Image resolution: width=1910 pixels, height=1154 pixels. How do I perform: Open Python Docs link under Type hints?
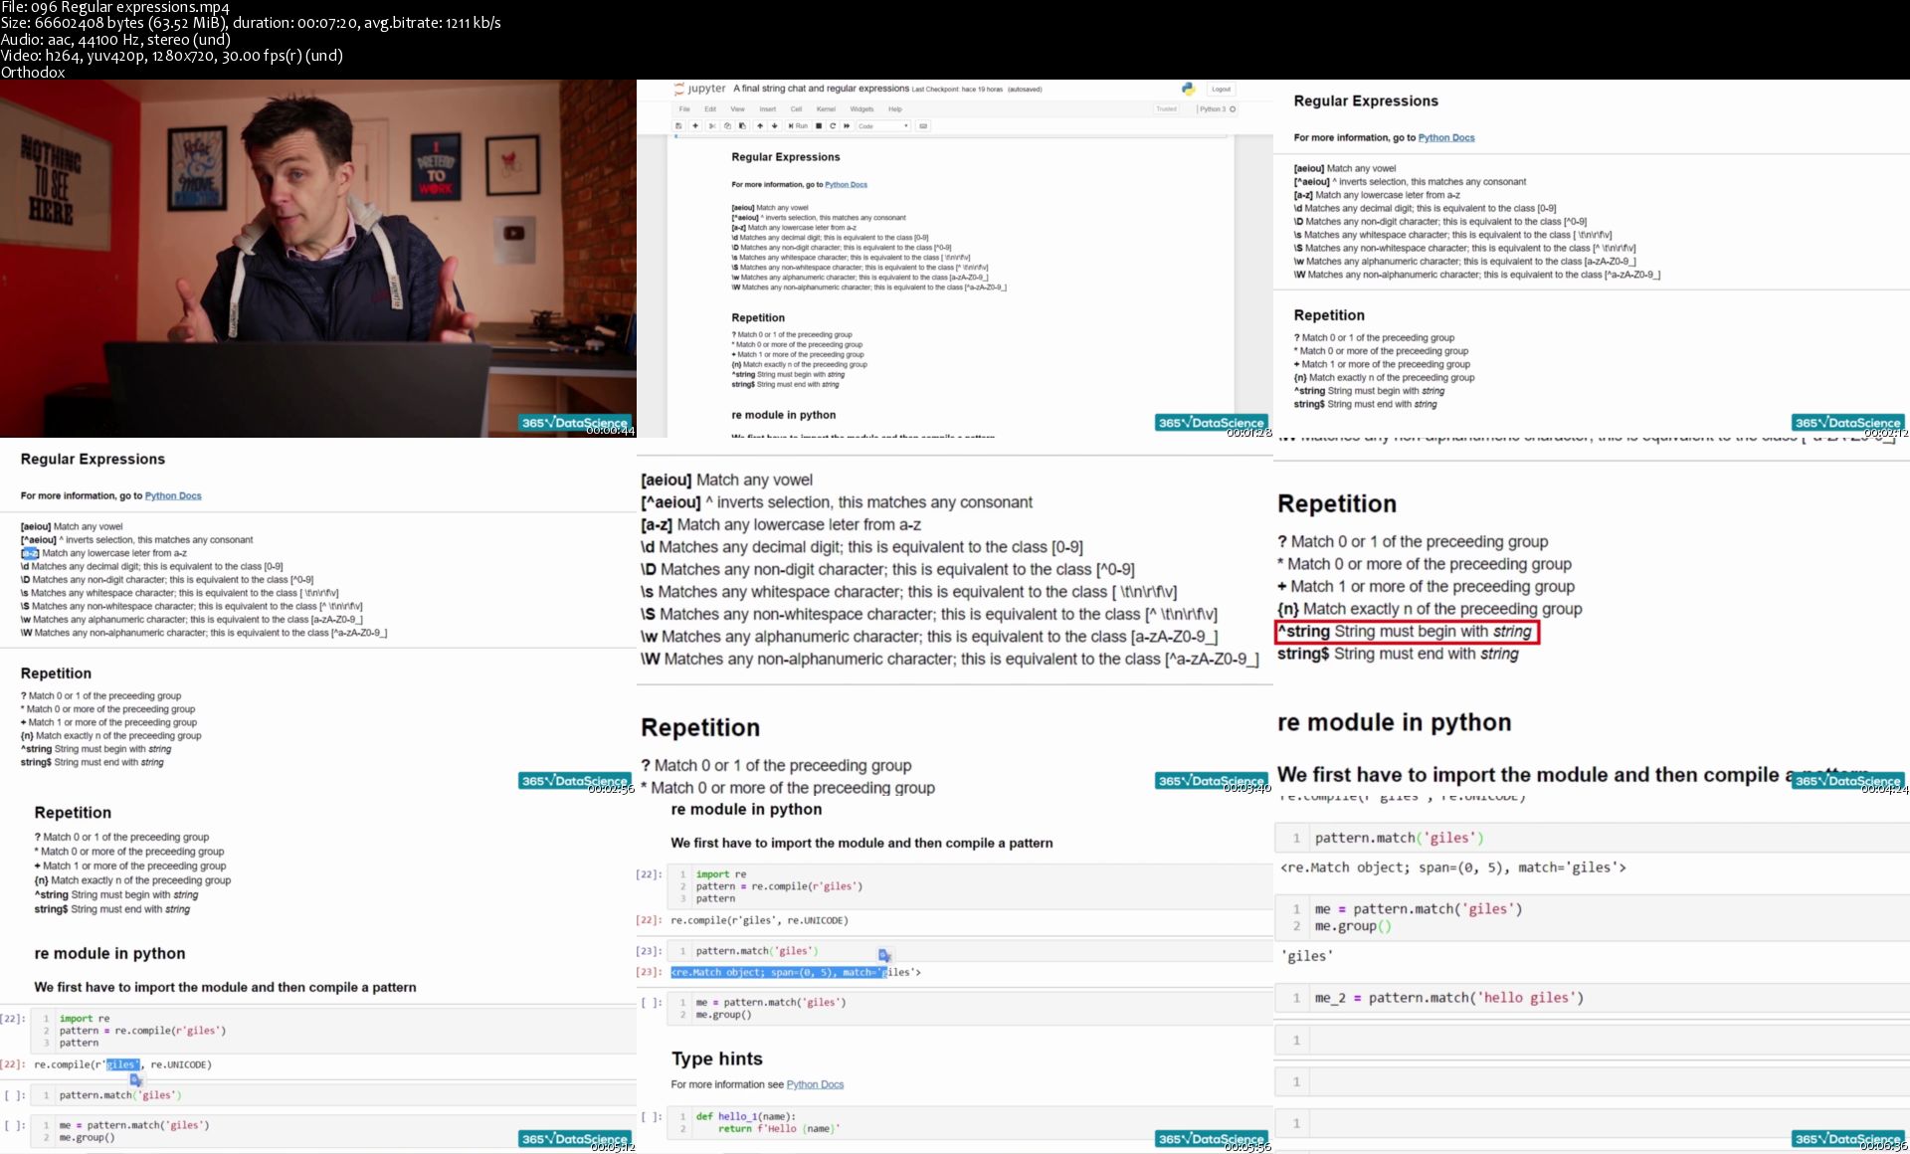point(815,1084)
